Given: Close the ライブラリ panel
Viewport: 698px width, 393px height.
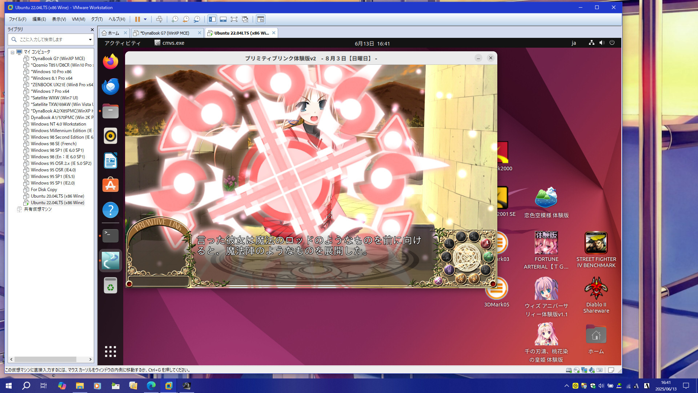Looking at the screenshot, I should click(x=92, y=29).
